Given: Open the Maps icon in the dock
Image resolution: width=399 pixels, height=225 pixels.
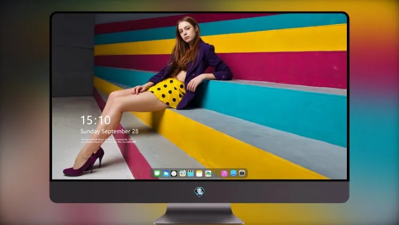Looking at the screenshot, I should pyautogui.click(x=182, y=173).
